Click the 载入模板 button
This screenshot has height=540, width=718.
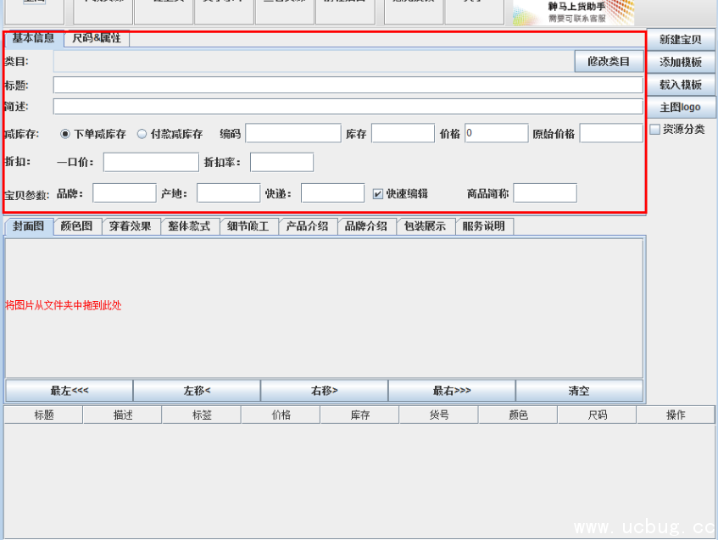tap(681, 85)
